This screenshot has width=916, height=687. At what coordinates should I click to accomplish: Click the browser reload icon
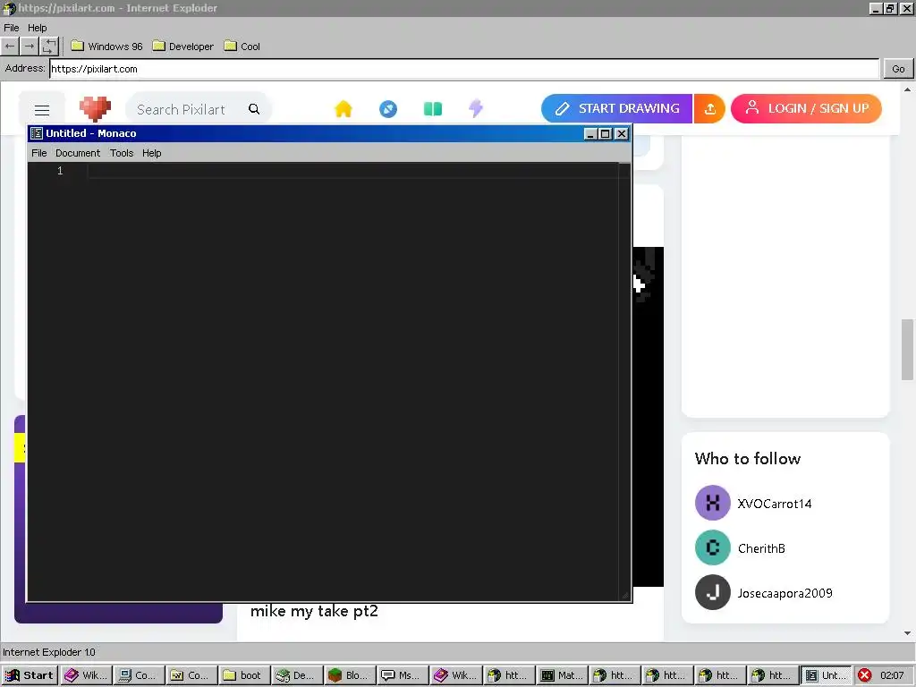[49, 47]
